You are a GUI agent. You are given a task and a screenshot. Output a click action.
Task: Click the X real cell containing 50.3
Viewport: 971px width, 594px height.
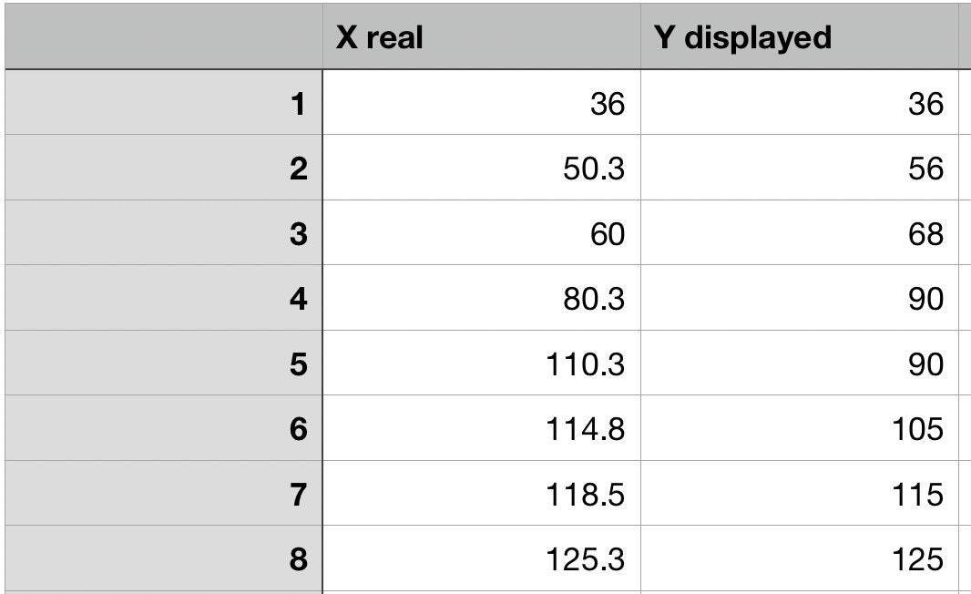(481, 169)
